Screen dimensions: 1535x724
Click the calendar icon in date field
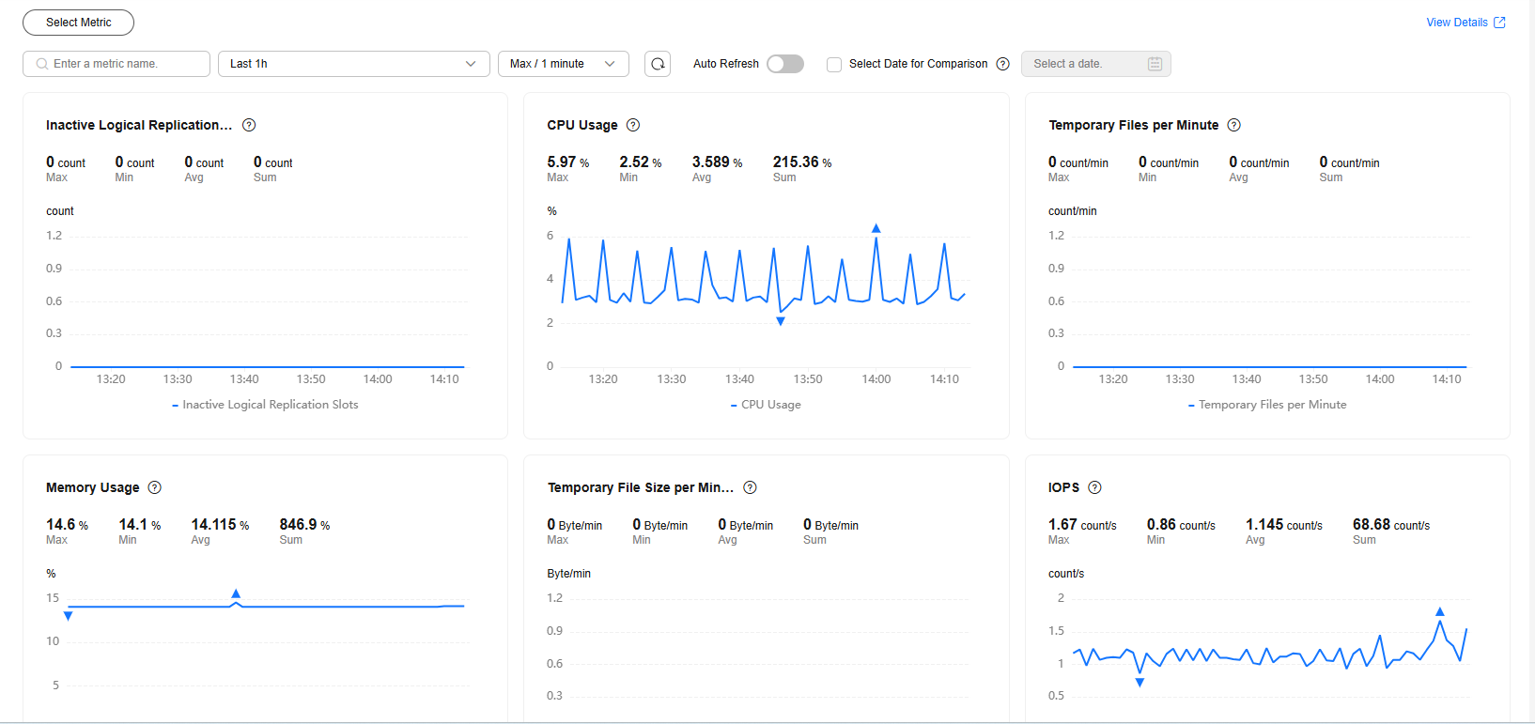pyautogui.click(x=1155, y=64)
